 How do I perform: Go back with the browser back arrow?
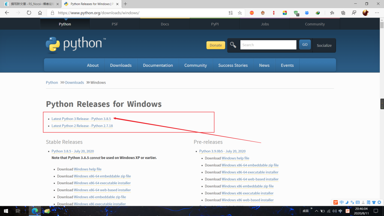click(x=7, y=13)
